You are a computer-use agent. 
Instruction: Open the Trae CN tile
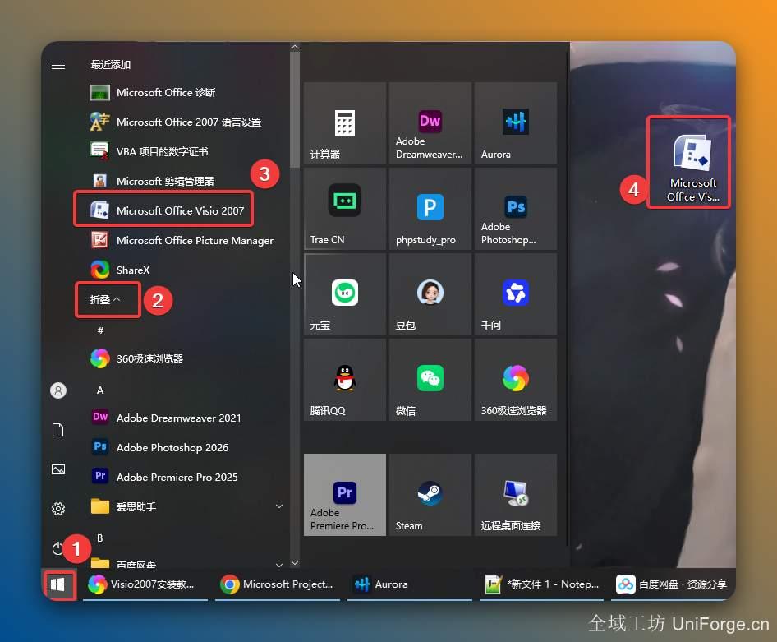pyautogui.click(x=345, y=209)
